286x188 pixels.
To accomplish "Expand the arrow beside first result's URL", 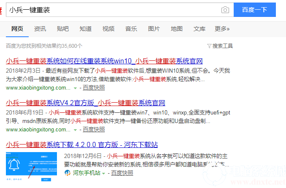I will pos(75,88).
